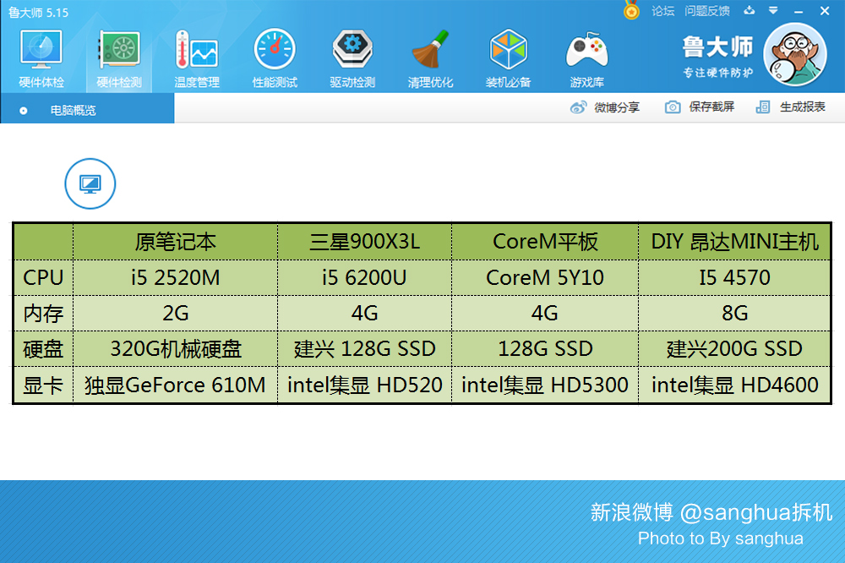Open the 游戏库 game library
Viewport: 845px width, 563px height.
[x=586, y=57]
